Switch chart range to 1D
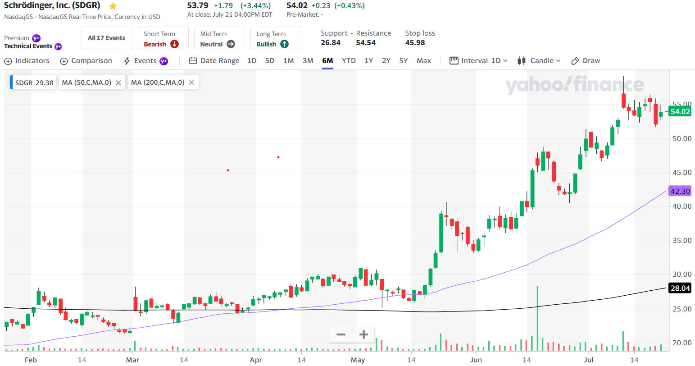Screen dimensions: 695x366 (252, 61)
